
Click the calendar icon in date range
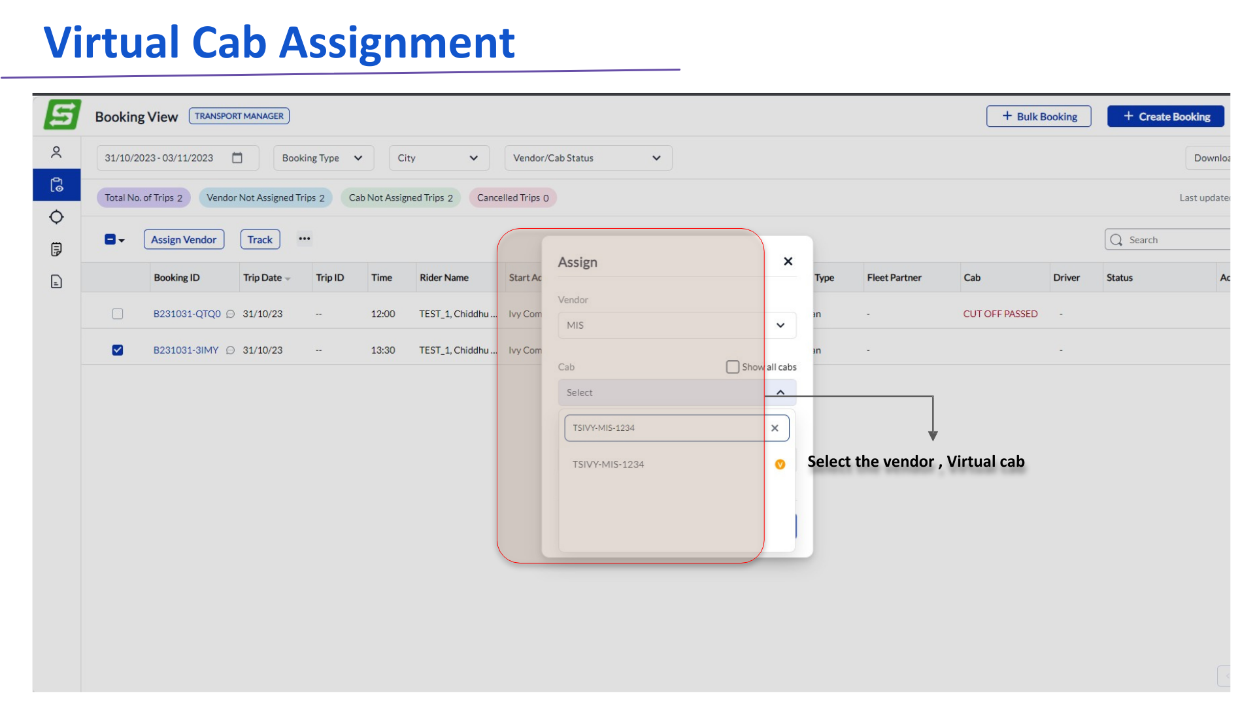(237, 158)
